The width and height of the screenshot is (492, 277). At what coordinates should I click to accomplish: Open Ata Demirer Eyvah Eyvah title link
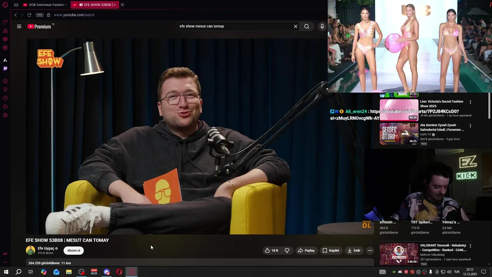[x=442, y=127]
